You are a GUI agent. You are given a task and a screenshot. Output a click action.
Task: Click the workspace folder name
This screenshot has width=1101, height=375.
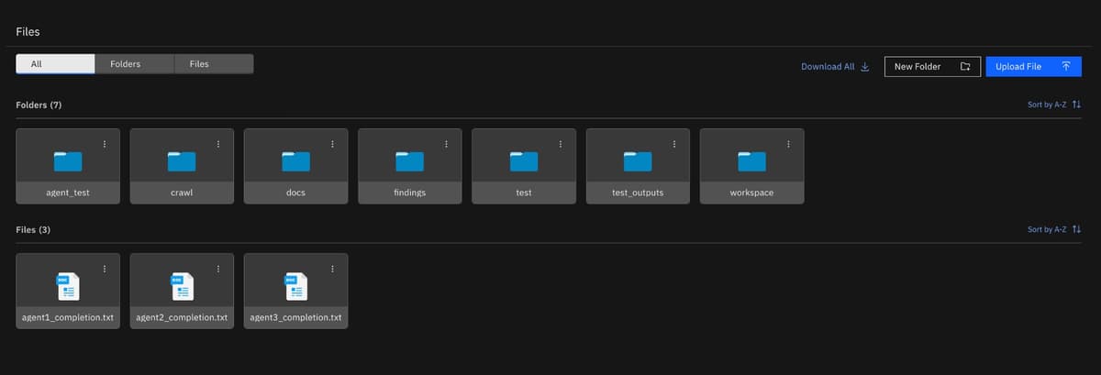(x=751, y=193)
